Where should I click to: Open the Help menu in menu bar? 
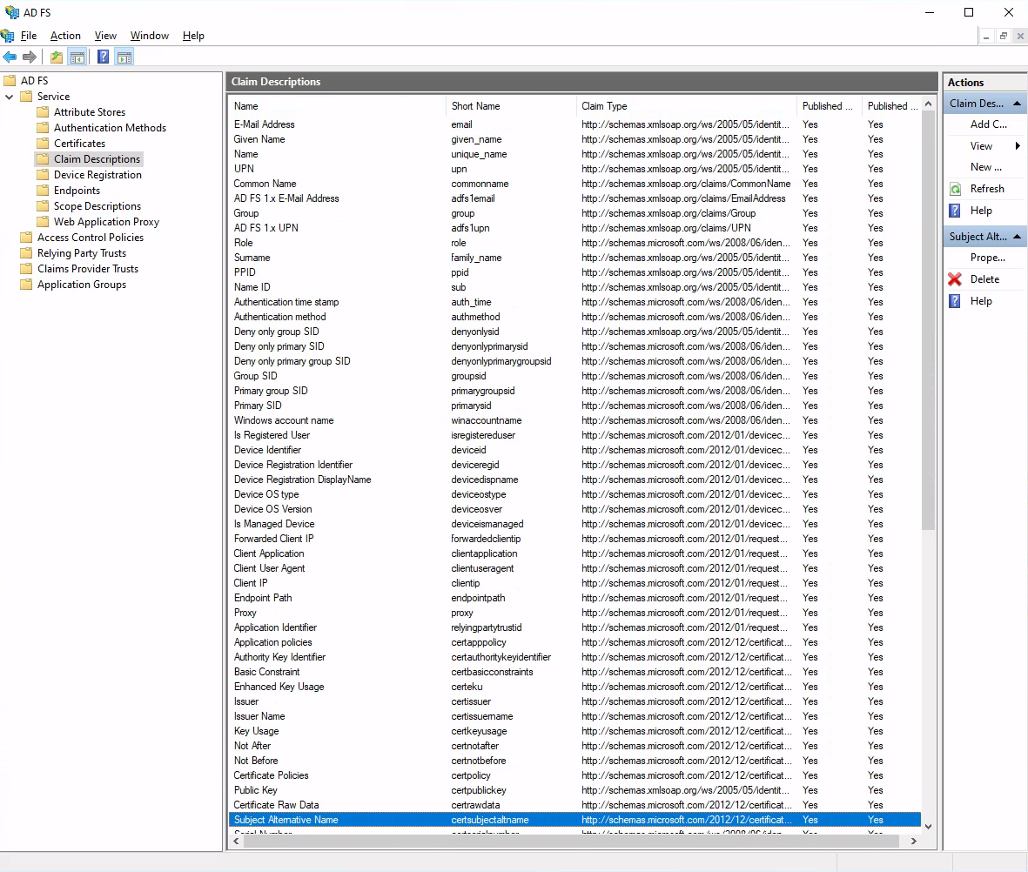tap(193, 36)
